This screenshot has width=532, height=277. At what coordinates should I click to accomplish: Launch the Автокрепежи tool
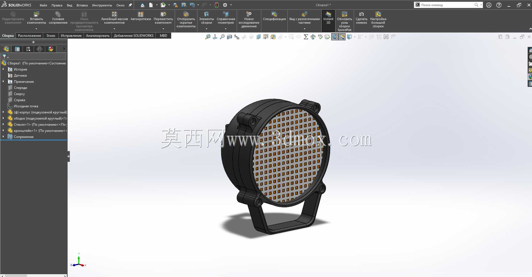click(141, 16)
